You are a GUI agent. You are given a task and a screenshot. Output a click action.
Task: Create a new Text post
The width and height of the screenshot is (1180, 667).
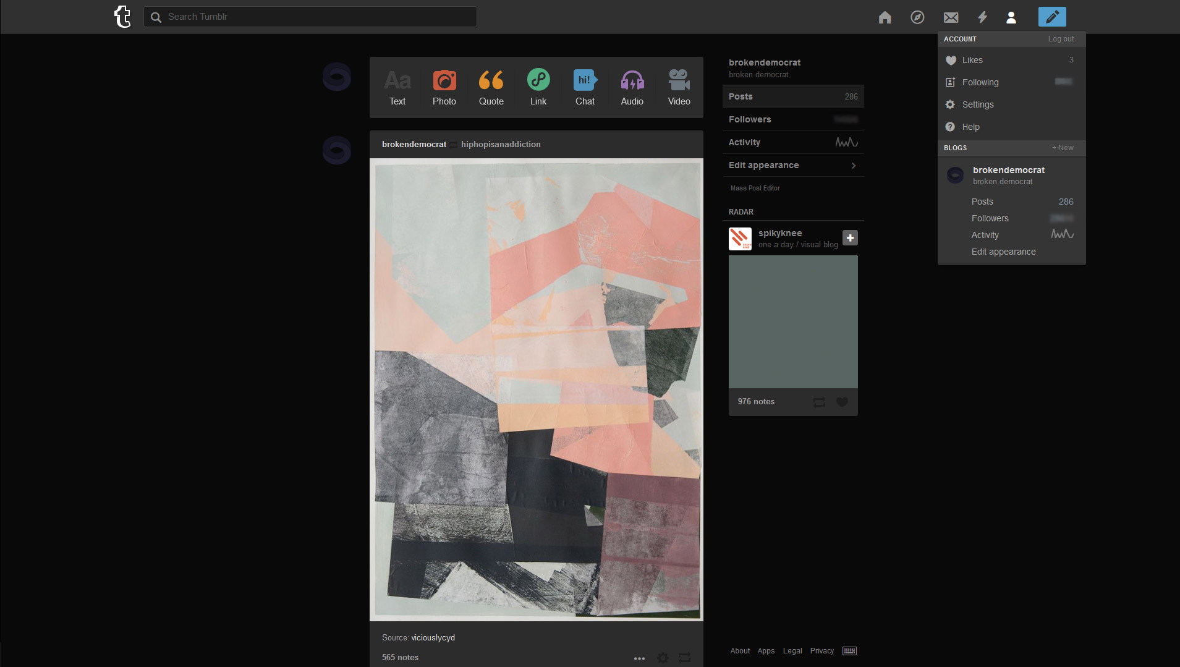pyautogui.click(x=397, y=87)
